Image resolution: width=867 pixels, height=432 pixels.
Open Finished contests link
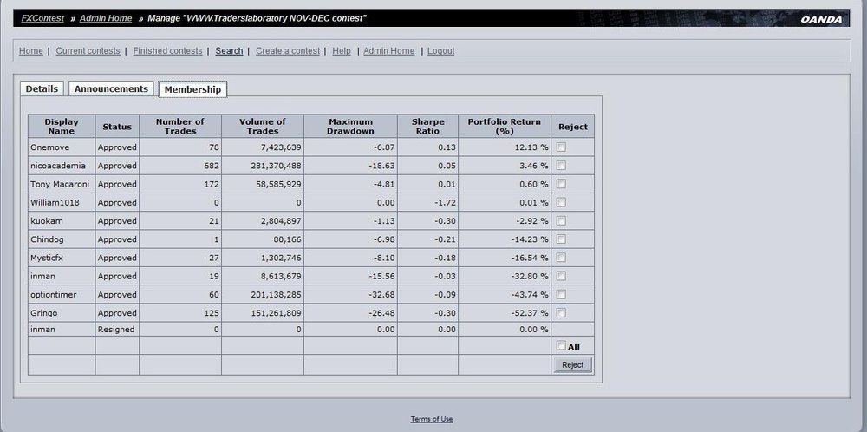tap(167, 51)
